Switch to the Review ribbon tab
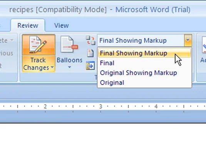 point(28,25)
